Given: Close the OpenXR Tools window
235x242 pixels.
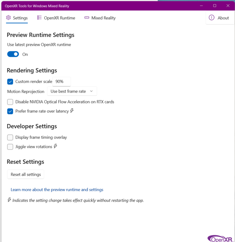Looking at the screenshot, I should click(x=228, y=6).
